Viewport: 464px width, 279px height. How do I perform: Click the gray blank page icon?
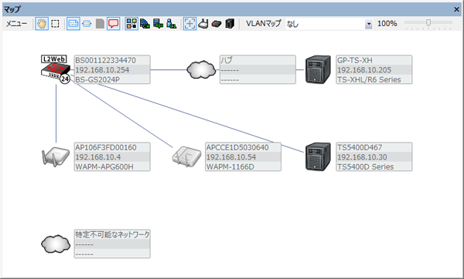100,24
